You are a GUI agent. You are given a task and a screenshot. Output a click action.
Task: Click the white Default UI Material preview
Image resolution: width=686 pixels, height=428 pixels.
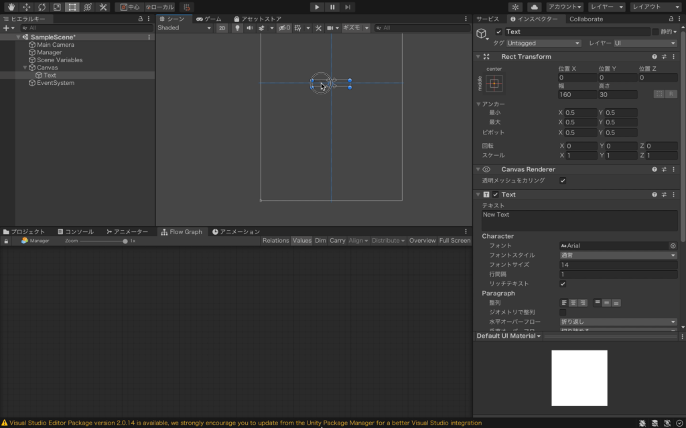click(x=579, y=378)
